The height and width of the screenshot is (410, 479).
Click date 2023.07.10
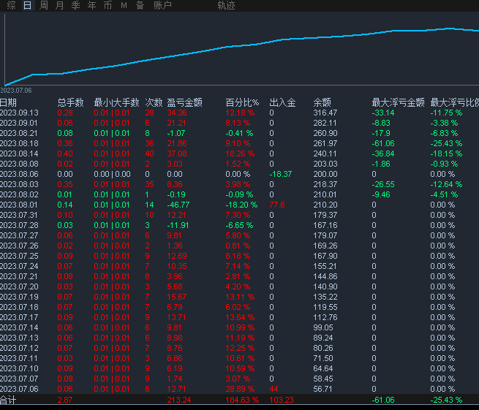(19, 369)
